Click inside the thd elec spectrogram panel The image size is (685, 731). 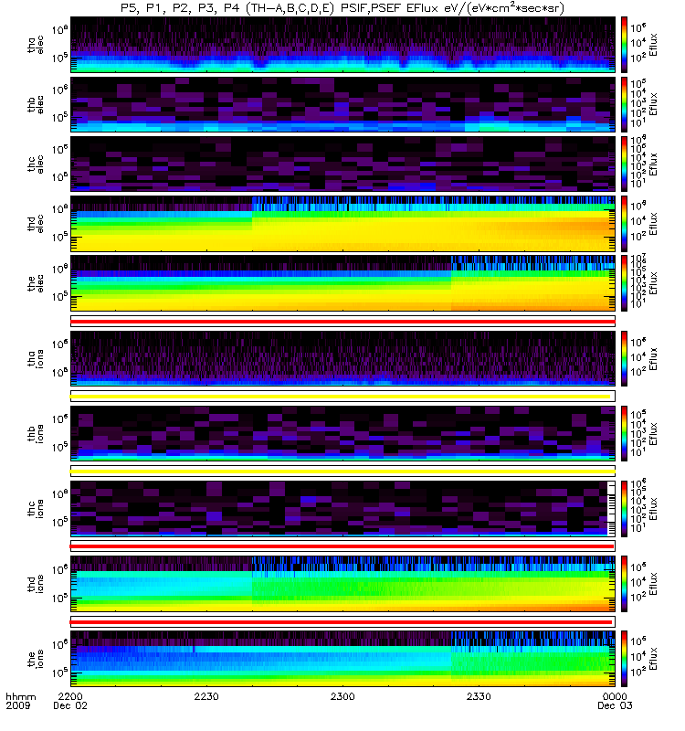coord(342,224)
